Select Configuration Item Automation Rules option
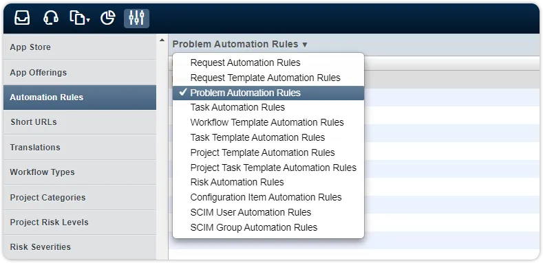Viewport: 543px width, 263px height. coord(268,197)
